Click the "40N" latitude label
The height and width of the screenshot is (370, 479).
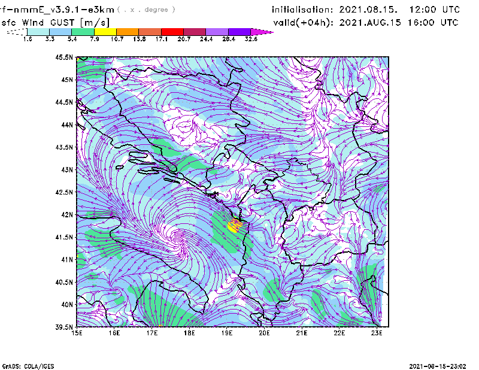[67, 304]
